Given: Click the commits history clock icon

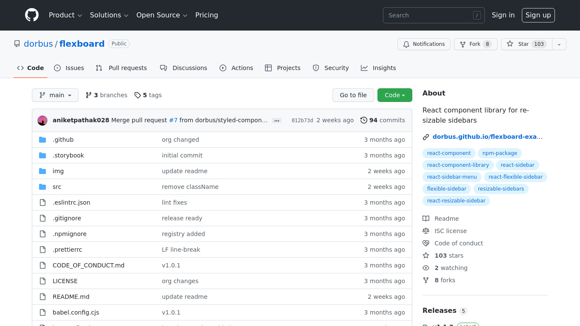Looking at the screenshot, I should click(x=364, y=120).
